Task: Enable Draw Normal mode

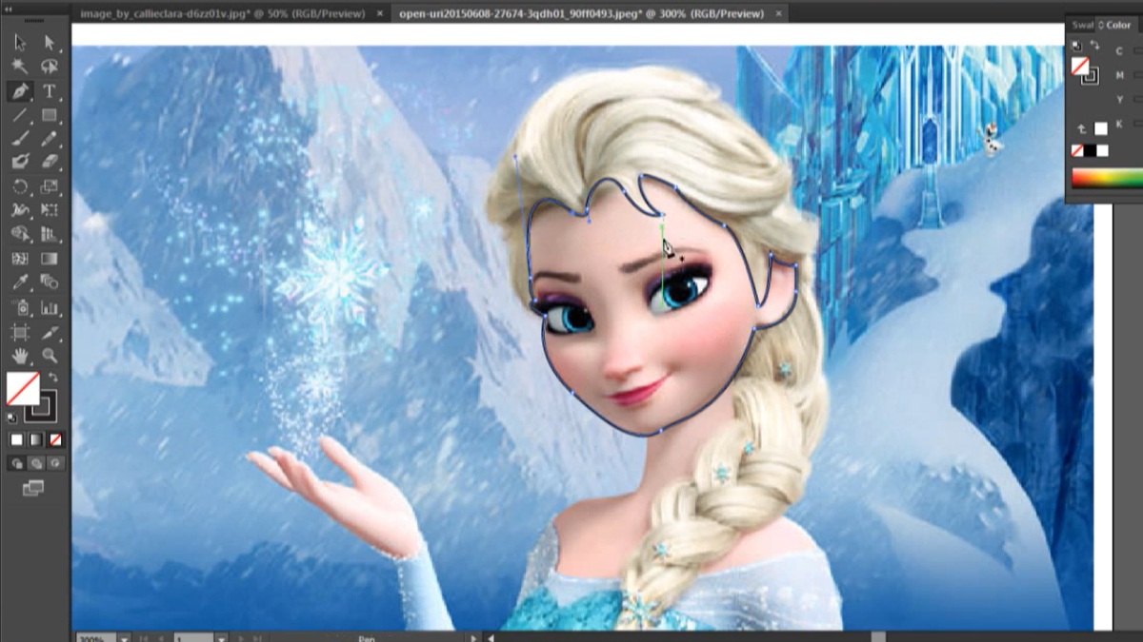Action: (x=17, y=463)
